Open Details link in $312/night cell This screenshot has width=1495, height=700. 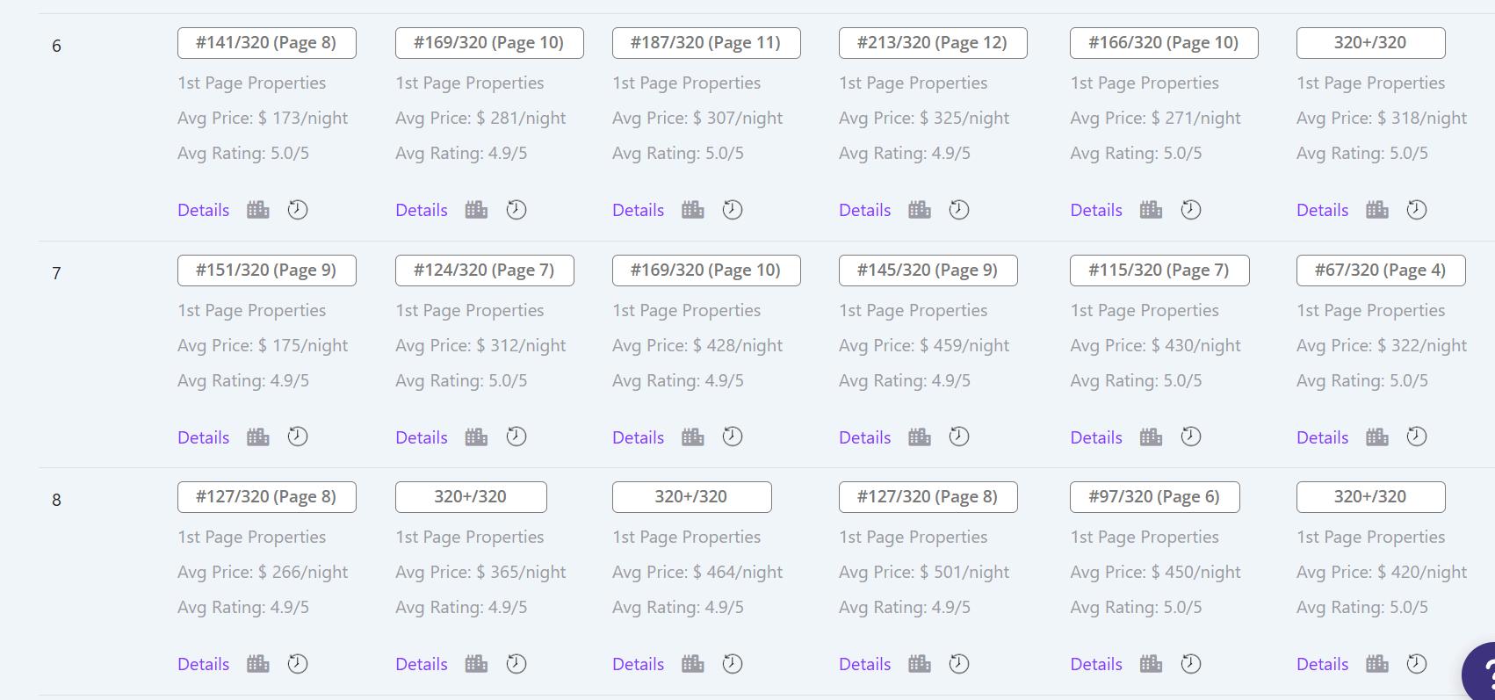422,437
